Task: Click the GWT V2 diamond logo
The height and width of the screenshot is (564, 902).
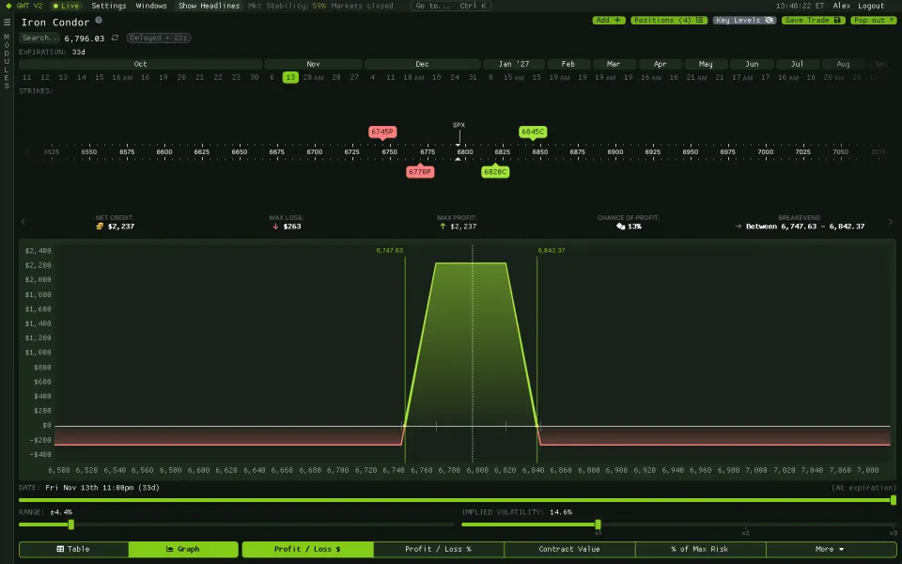Action: pyautogui.click(x=8, y=6)
